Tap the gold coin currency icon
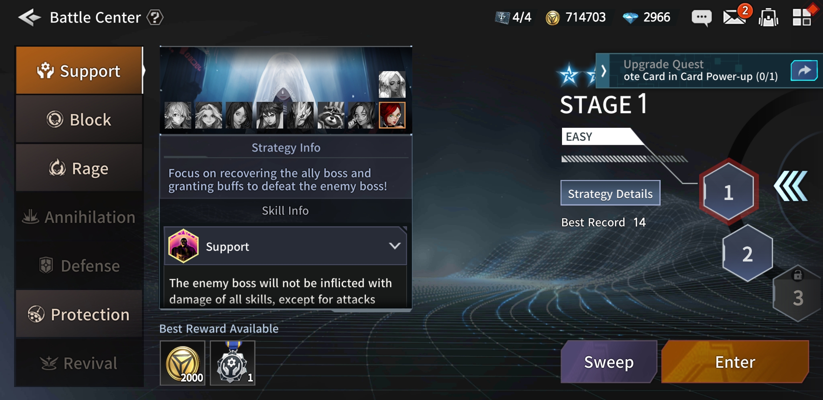 (x=552, y=17)
